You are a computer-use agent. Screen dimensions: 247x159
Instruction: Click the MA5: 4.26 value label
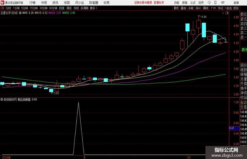[x=28, y=13]
